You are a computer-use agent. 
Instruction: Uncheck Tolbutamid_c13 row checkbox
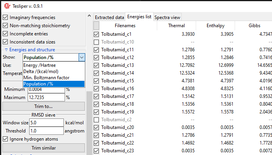point(96,65)
